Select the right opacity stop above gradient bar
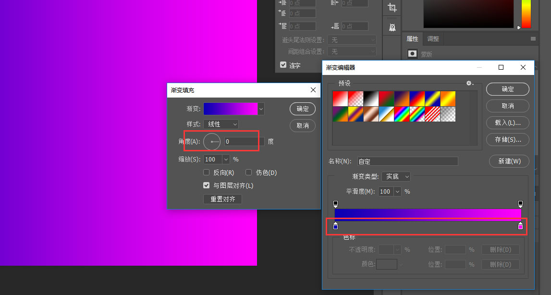Image resolution: width=551 pixels, height=295 pixels. [520, 204]
